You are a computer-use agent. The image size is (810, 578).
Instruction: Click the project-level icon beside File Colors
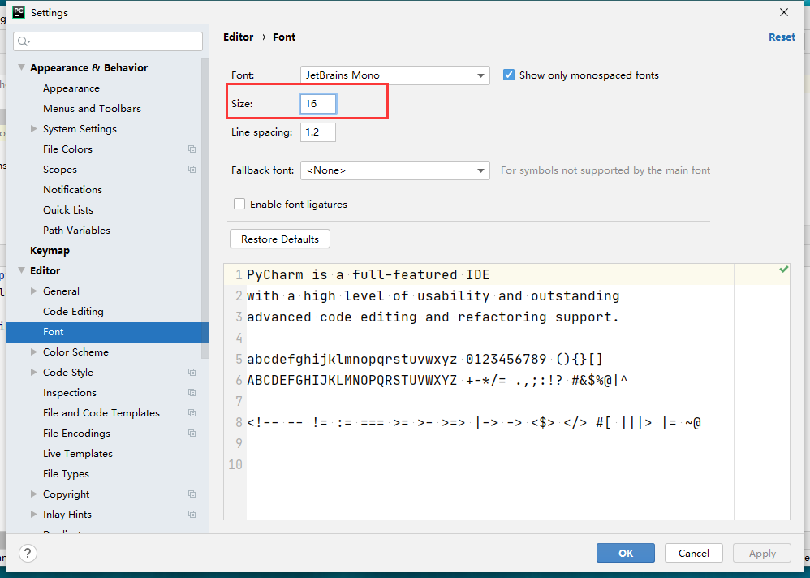(x=192, y=149)
